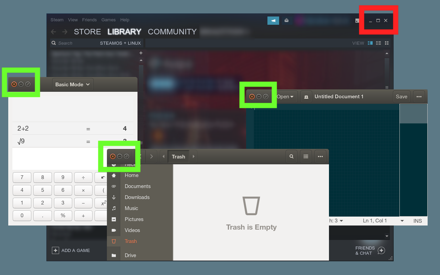Screen dimensions: 440x275
Task: Switch to the COMMUNITY tab in Steam
Action: tap(172, 32)
